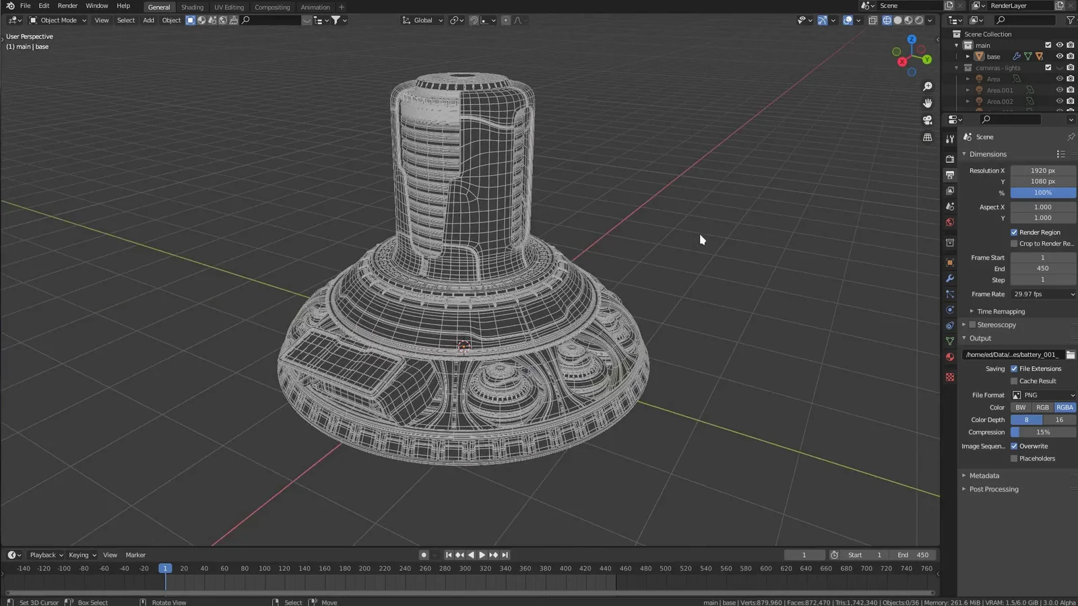The image size is (1078, 606).
Task: Expand the base object in the Outliner
Action: pyautogui.click(x=968, y=56)
